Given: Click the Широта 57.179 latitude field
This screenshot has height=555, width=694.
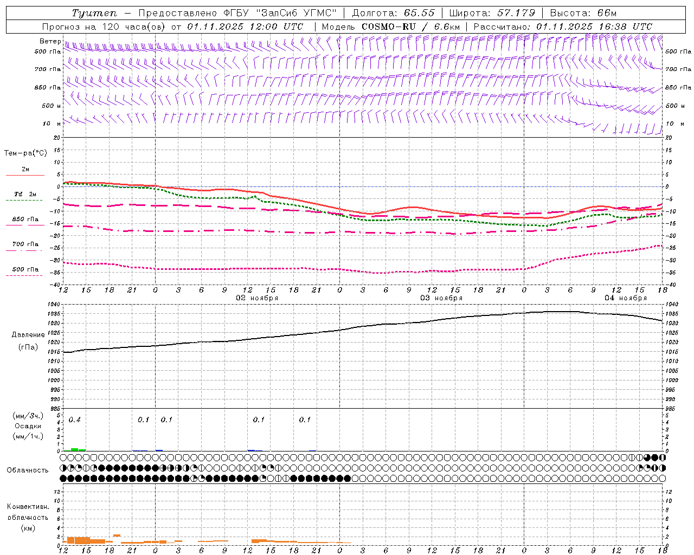Looking at the screenshot, I should coord(492,13).
